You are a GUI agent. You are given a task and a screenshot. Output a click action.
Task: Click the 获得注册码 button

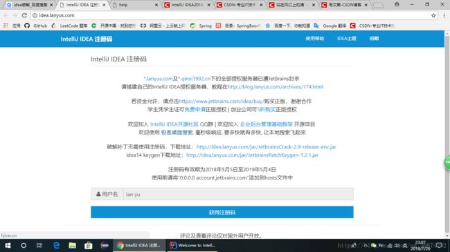pos(222,212)
